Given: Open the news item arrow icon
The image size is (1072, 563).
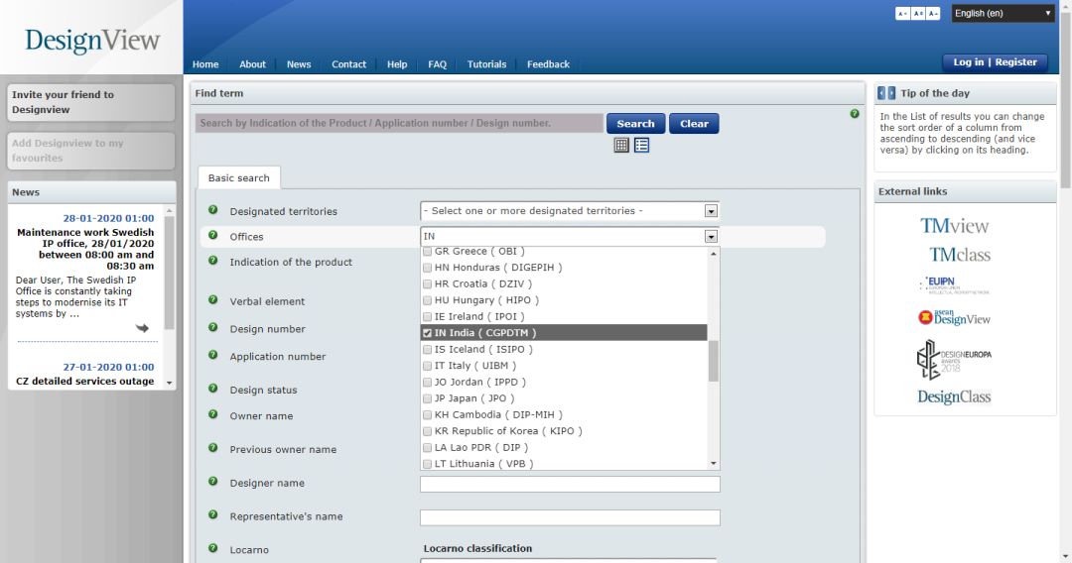Looking at the screenshot, I should point(142,328).
